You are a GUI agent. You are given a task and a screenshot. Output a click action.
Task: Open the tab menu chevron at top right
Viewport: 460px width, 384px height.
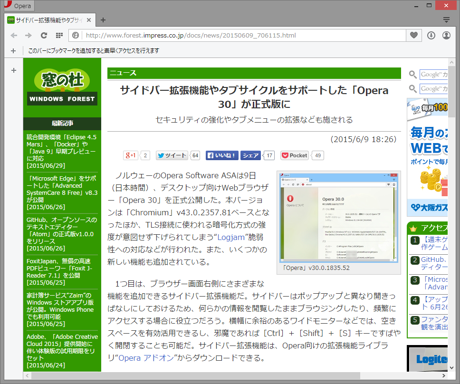(x=446, y=20)
